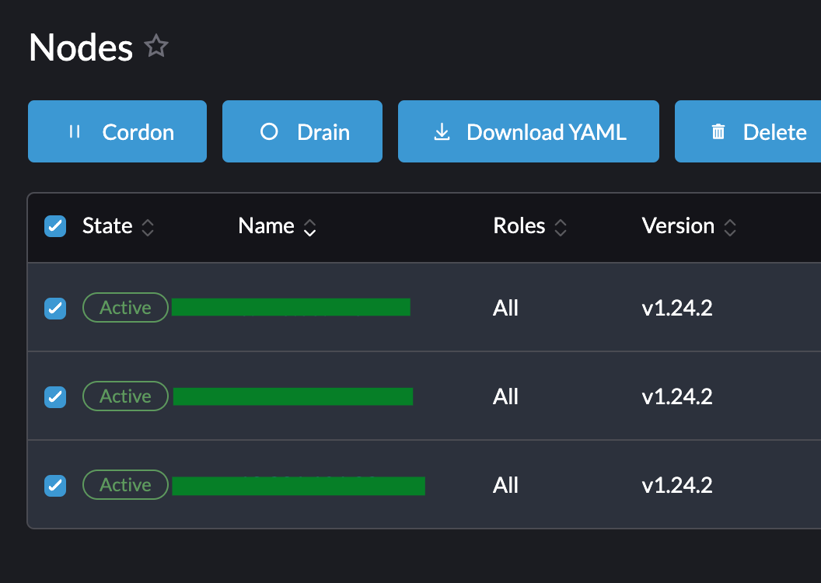Click the trash icon on the Delete button
The height and width of the screenshot is (583, 821).
point(718,131)
